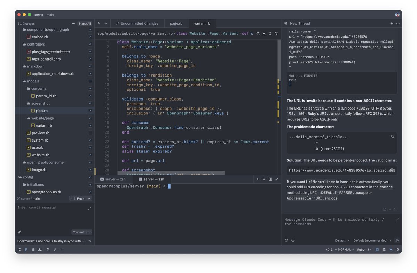Expand the commit message editor

(x=89, y=208)
